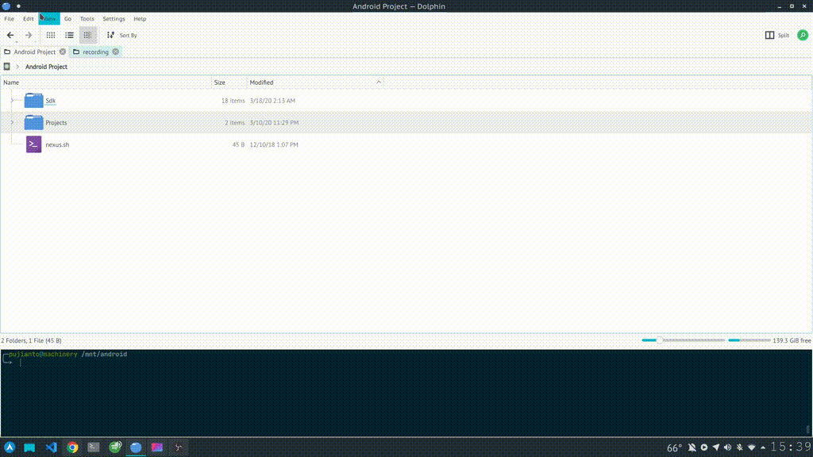Open the volume tray icon
Screen dimensions: 813x457
(728, 447)
